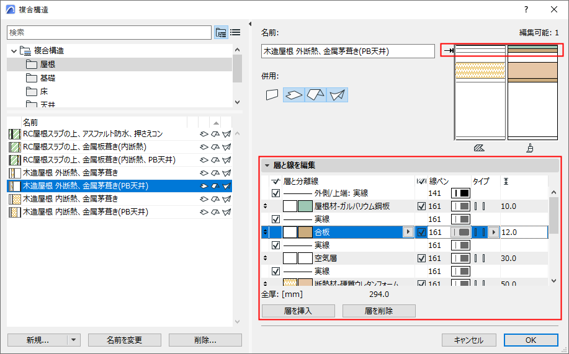Grab reorder handle of 屋根材-ガルバリウム鋼板 row
This screenshot has height=354, width=569.
click(x=266, y=206)
